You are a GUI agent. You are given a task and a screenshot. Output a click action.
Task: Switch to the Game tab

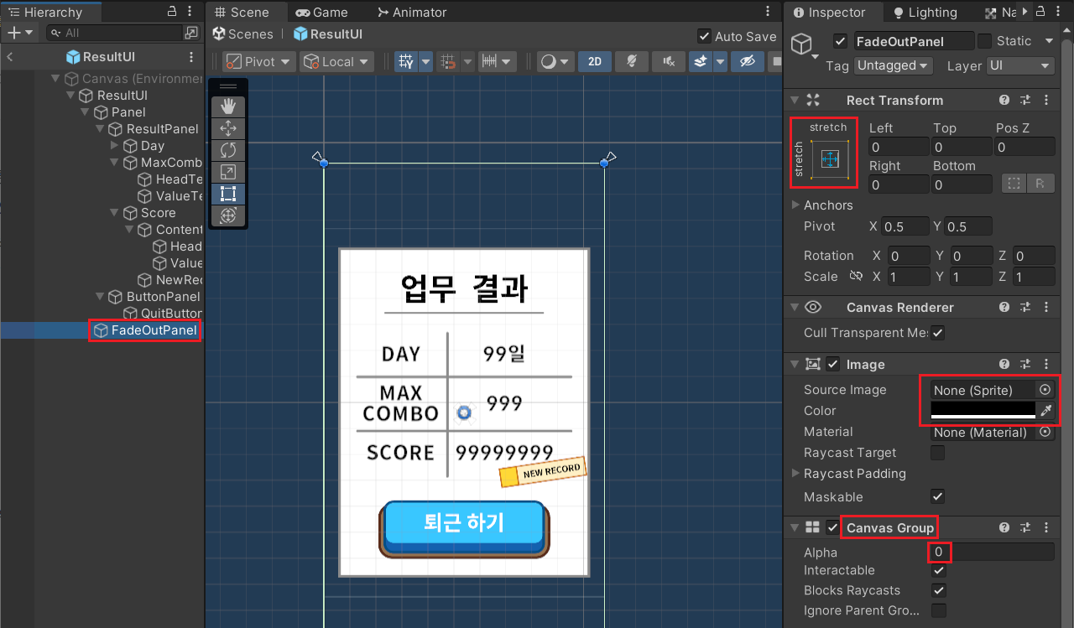pos(322,12)
